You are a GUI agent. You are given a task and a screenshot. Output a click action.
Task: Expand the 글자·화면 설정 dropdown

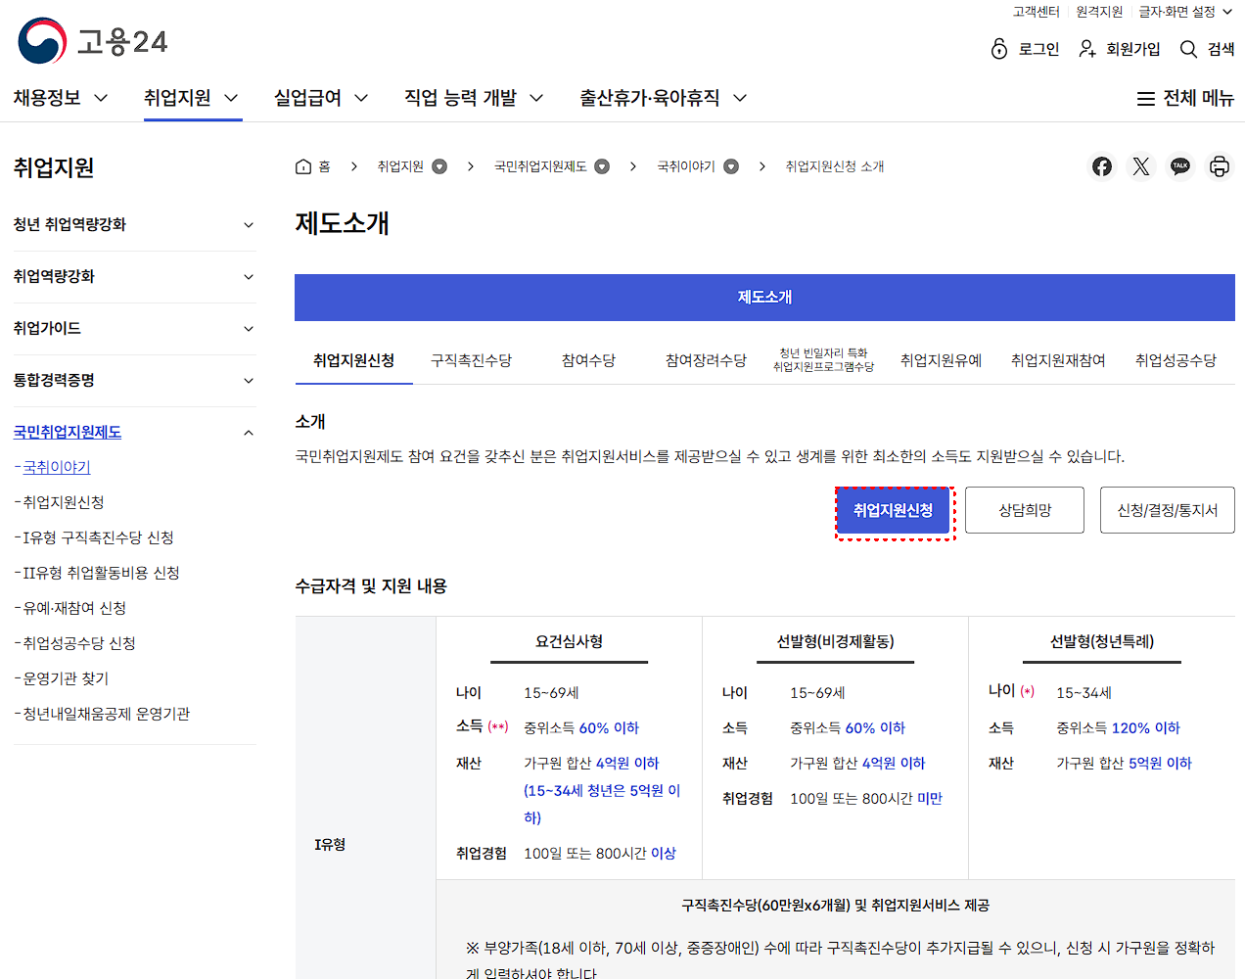click(1185, 12)
